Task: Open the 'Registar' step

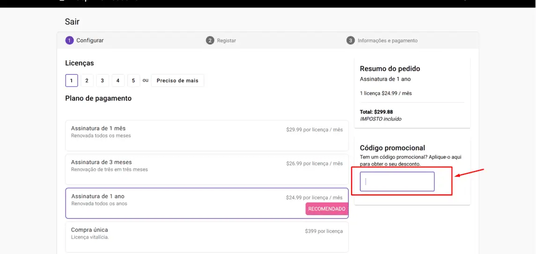Action: click(x=221, y=40)
